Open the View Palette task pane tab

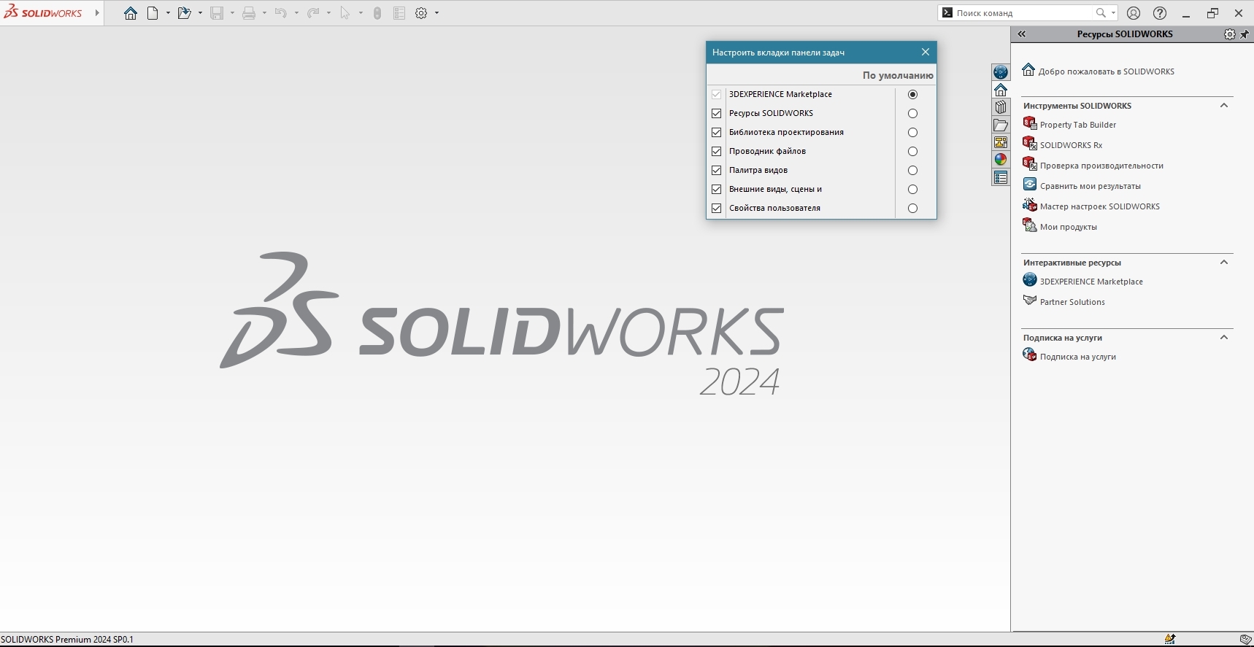(x=1001, y=142)
